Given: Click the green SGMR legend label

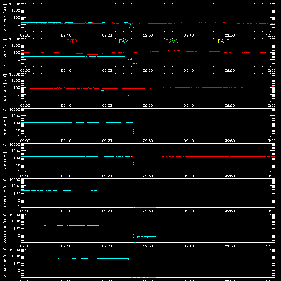Looking at the screenshot, I should 172,41.
